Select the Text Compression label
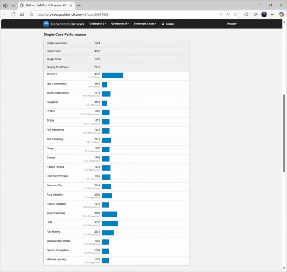 coord(56,83)
